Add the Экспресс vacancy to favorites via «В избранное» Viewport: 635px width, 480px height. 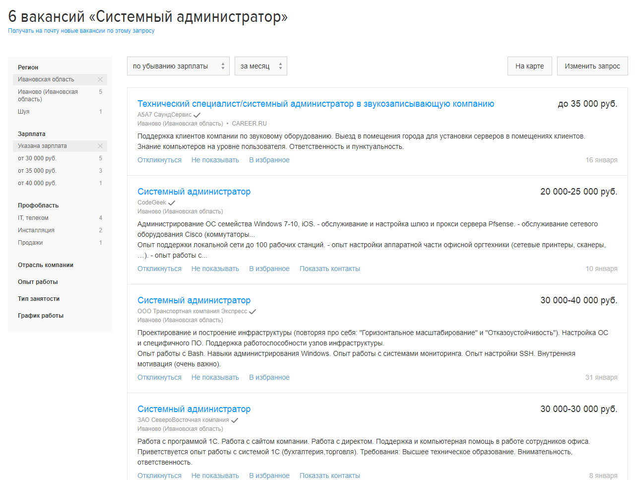(269, 377)
